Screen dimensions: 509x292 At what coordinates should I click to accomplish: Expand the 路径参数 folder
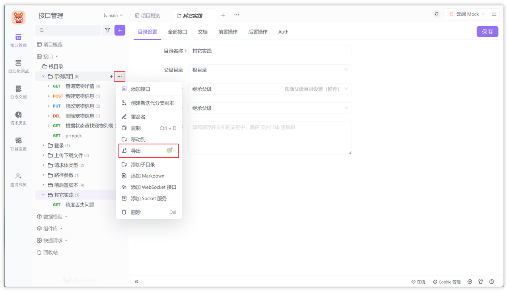coord(43,175)
